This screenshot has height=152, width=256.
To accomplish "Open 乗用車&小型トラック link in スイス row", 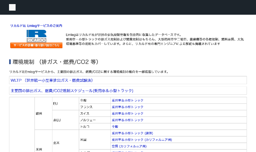I will [x=128, y=114].
